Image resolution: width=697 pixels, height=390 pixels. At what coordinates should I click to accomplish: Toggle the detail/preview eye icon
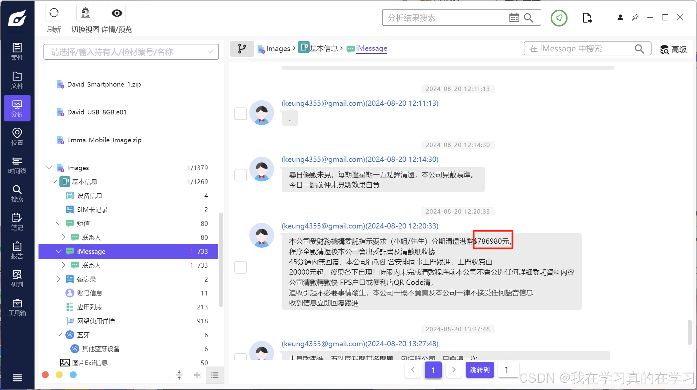[117, 13]
